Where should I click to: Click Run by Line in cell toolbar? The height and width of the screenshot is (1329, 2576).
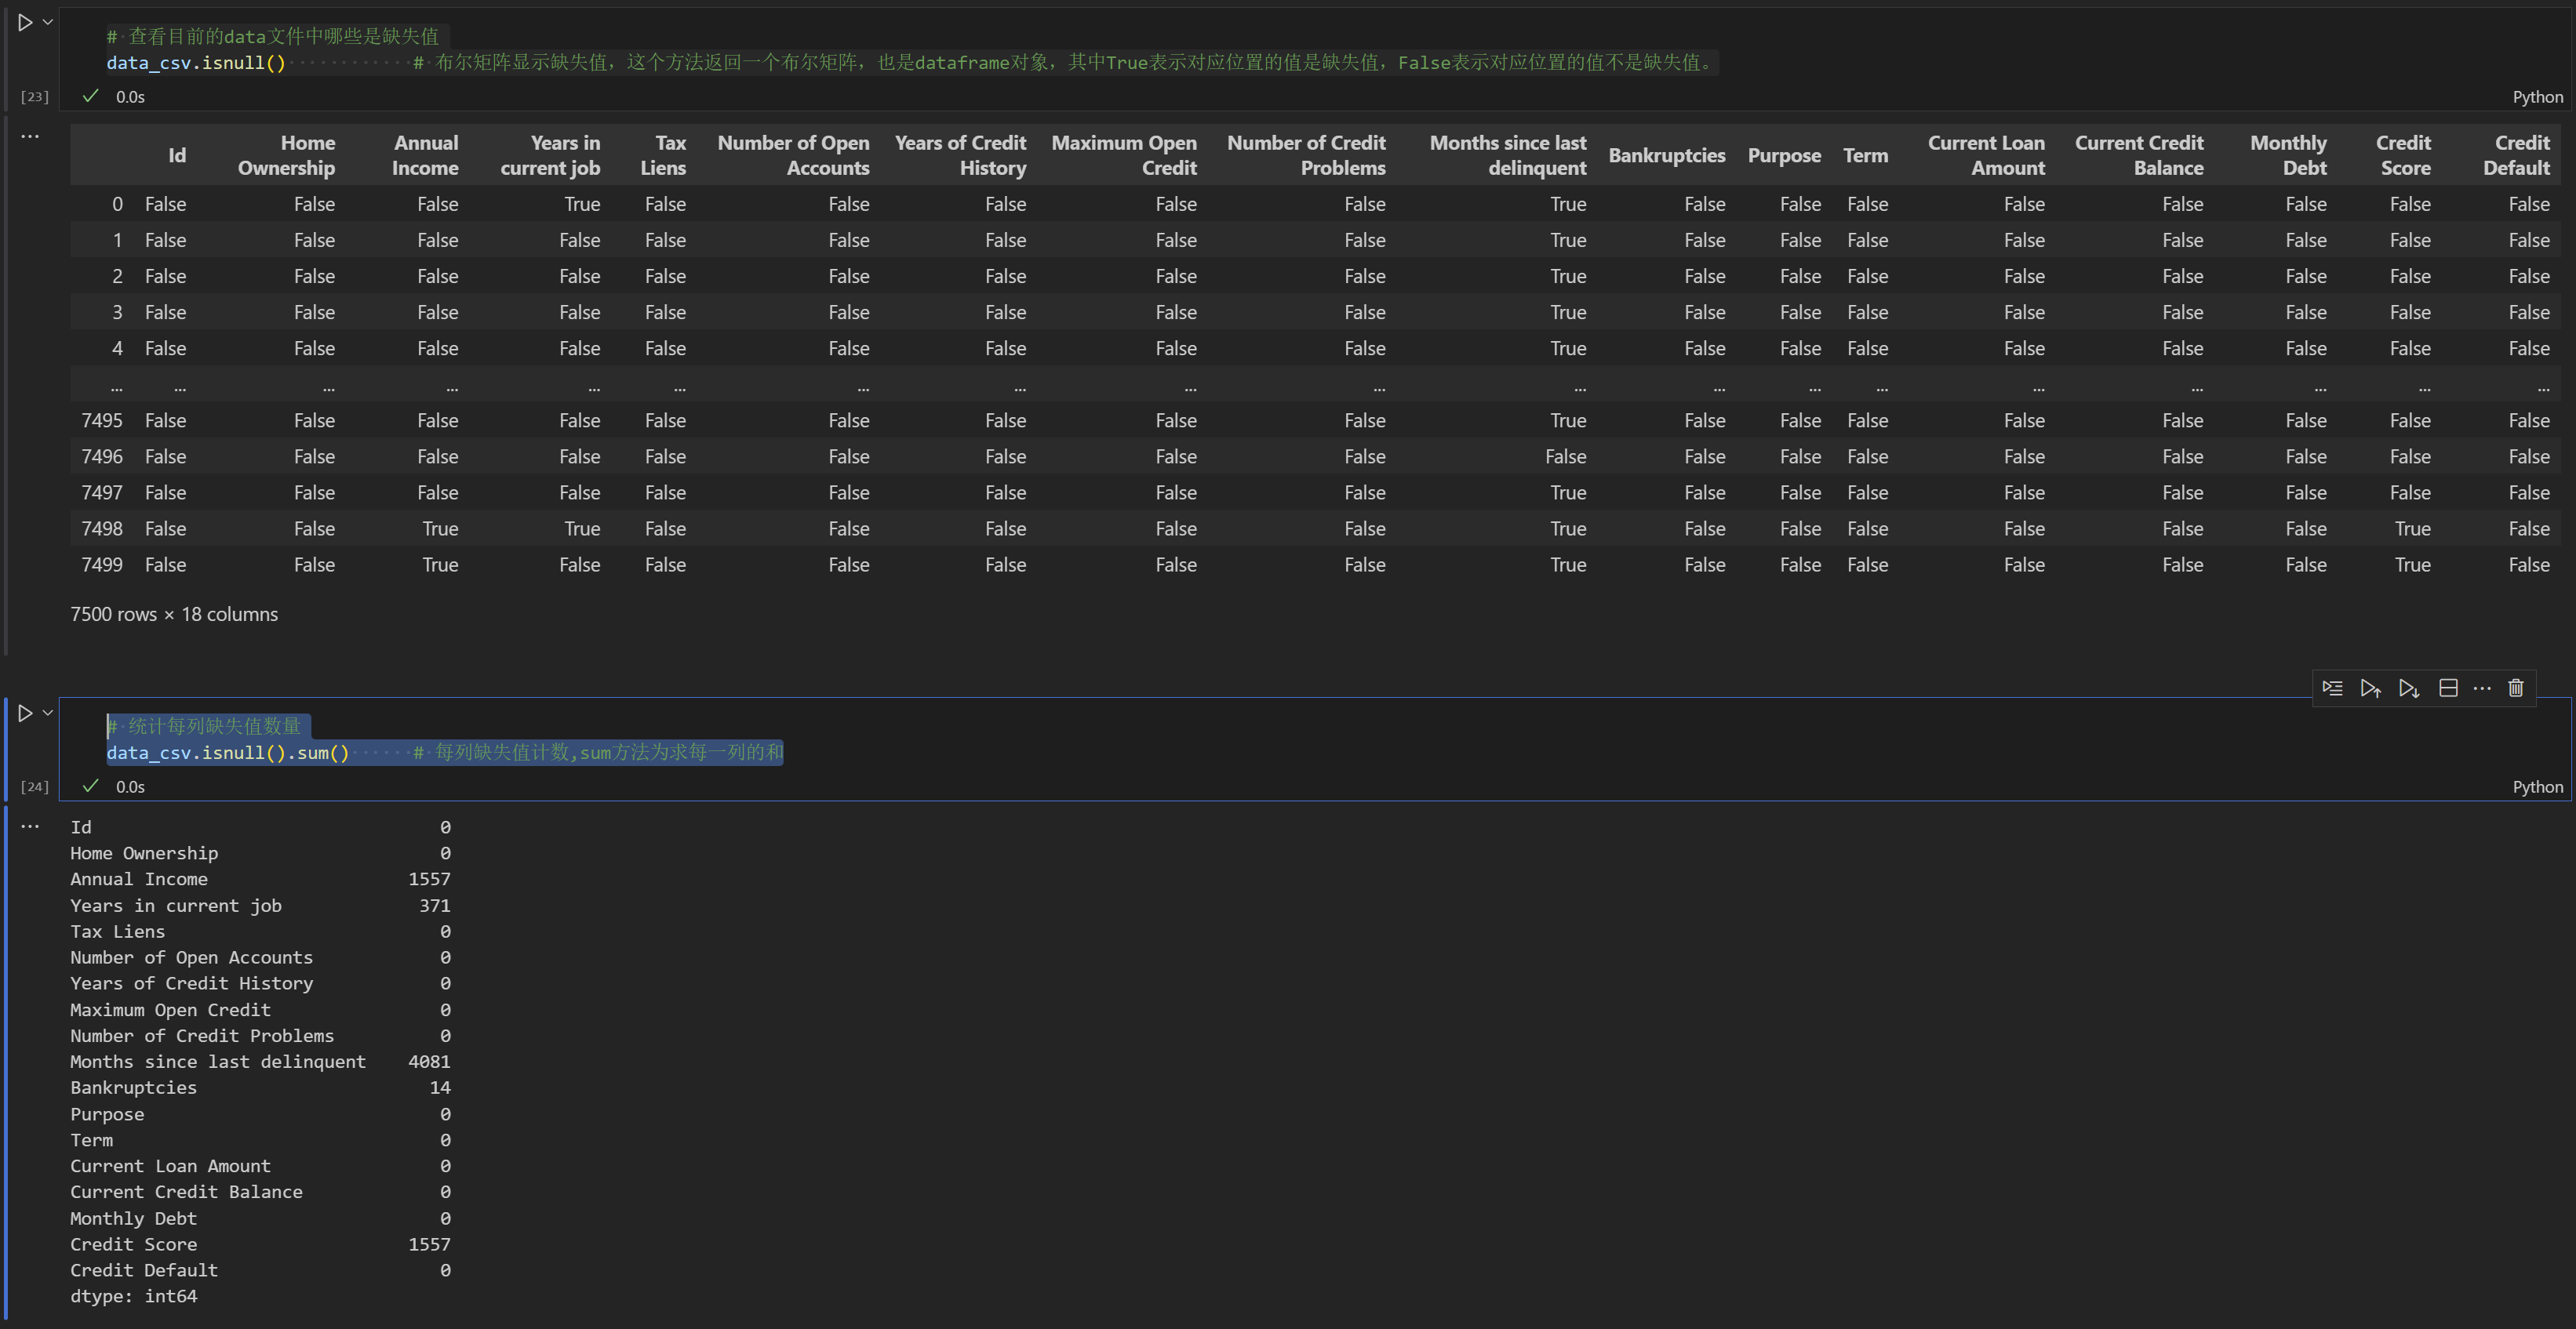coord(2332,688)
